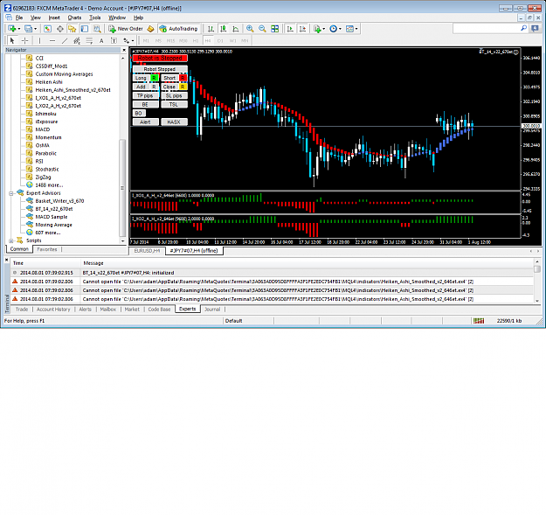Select the text A tool
This screenshot has width=546, height=515.
101,40
